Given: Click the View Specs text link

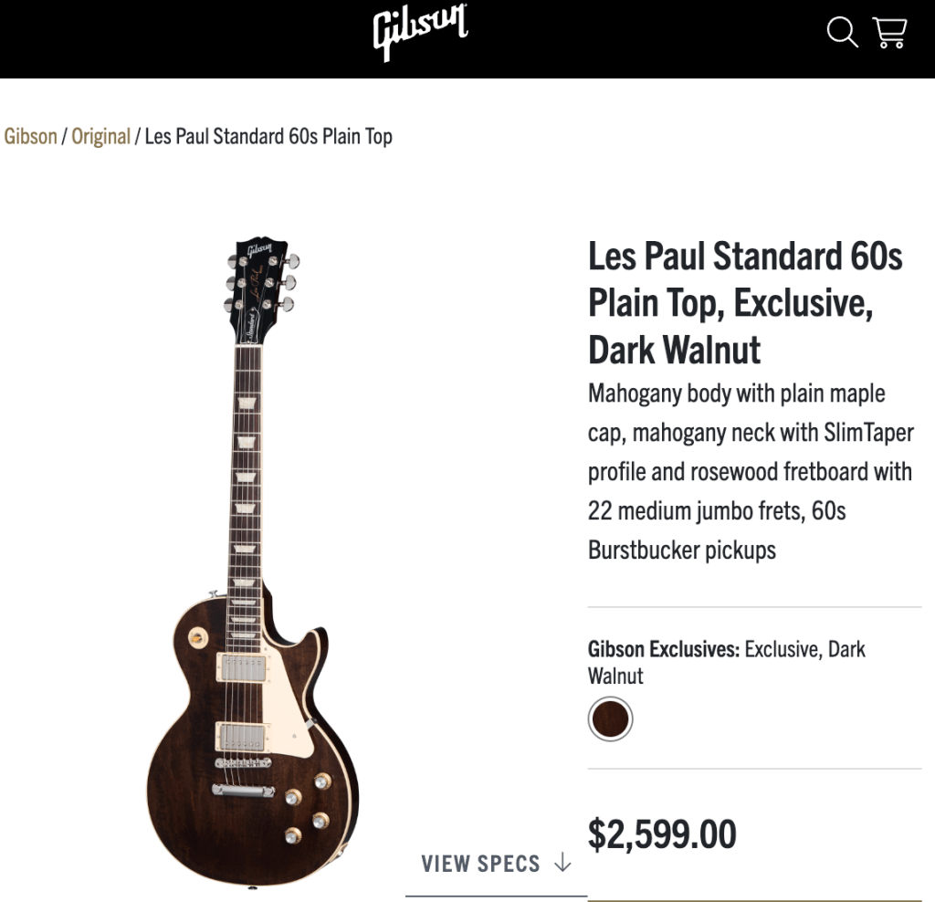Looking at the screenshot, I should [480, 864].
